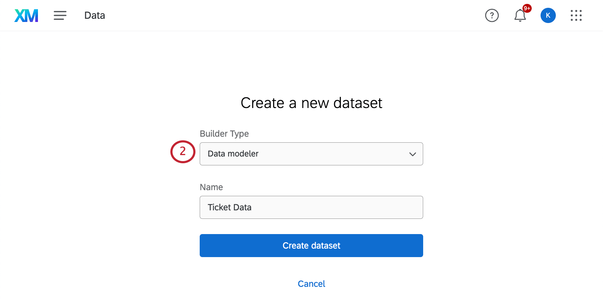Screen dimensions: 603x301
Task: Open the nine-dot app switcher grid
Action: pos(576,16)
